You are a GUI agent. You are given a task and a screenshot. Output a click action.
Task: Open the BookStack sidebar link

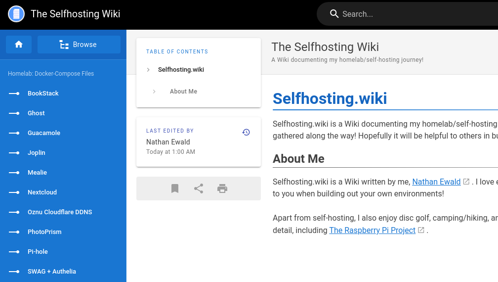coord(43,94)
